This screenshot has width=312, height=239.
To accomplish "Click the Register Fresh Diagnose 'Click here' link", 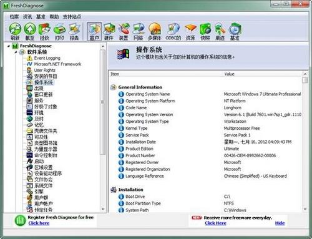I will pyautogui.click(x=39, y=223).
